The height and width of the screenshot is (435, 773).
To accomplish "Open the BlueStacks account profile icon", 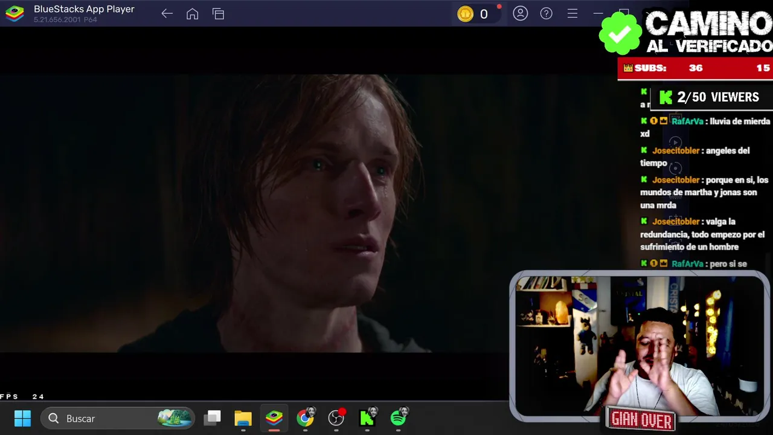I will [x=521, y=13].
